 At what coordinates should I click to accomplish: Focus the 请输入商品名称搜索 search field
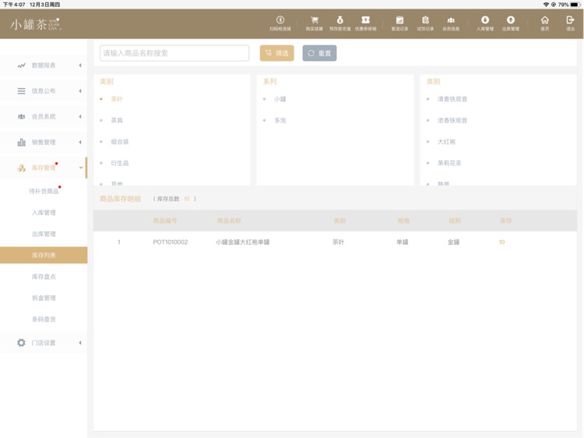[174, 53]
